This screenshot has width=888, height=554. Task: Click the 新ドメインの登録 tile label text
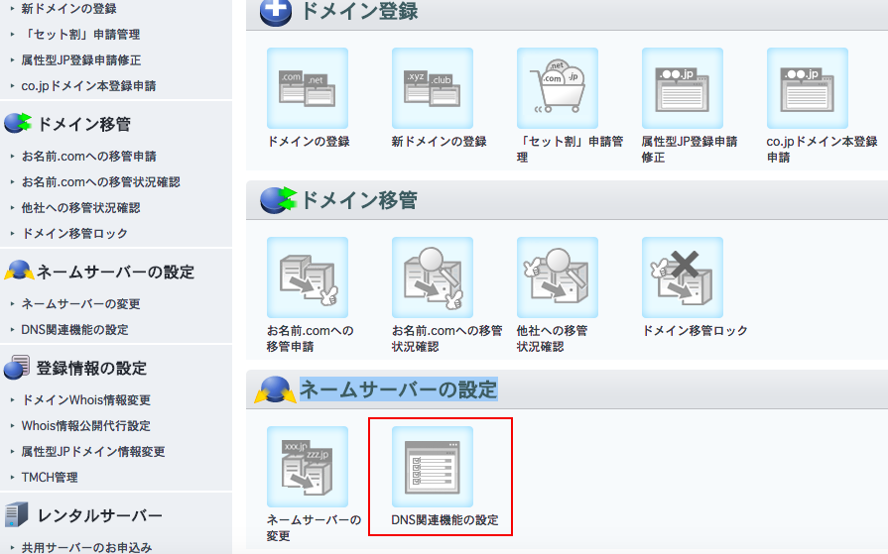click(x=440, y=142)
